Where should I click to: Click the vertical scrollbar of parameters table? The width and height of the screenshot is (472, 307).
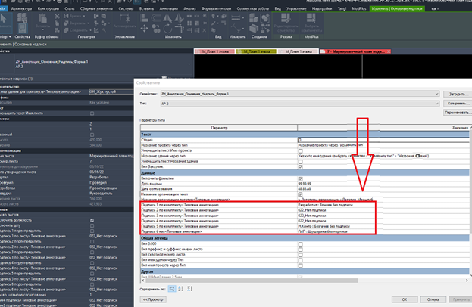470,180
